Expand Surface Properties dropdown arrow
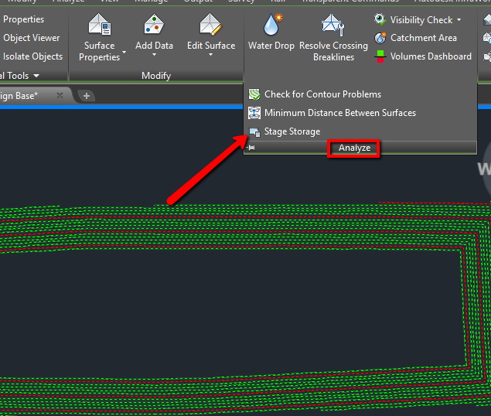 click(x=124, y=52)
